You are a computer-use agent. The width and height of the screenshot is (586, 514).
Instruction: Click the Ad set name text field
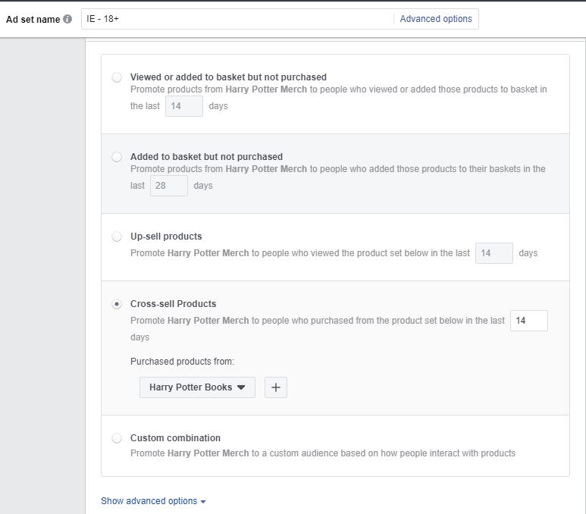[237, 19]
